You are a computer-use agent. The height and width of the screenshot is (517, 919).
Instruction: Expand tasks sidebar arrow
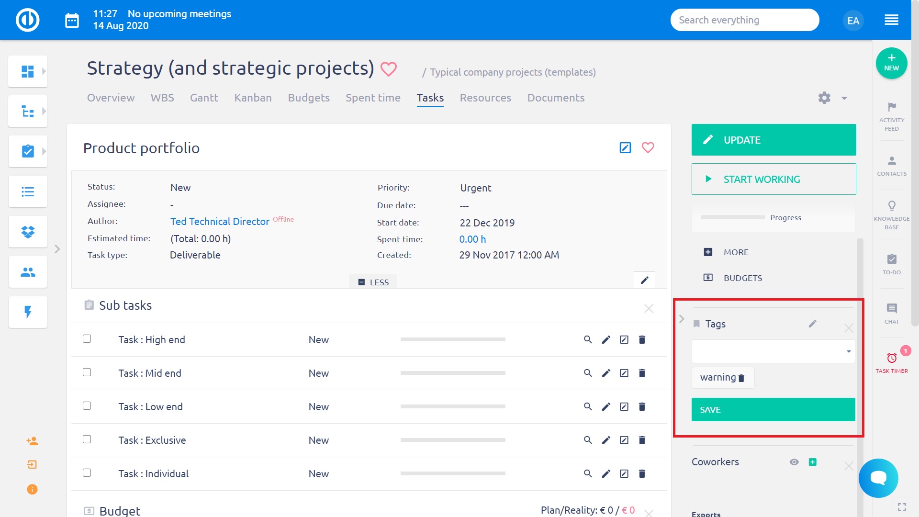44,151
